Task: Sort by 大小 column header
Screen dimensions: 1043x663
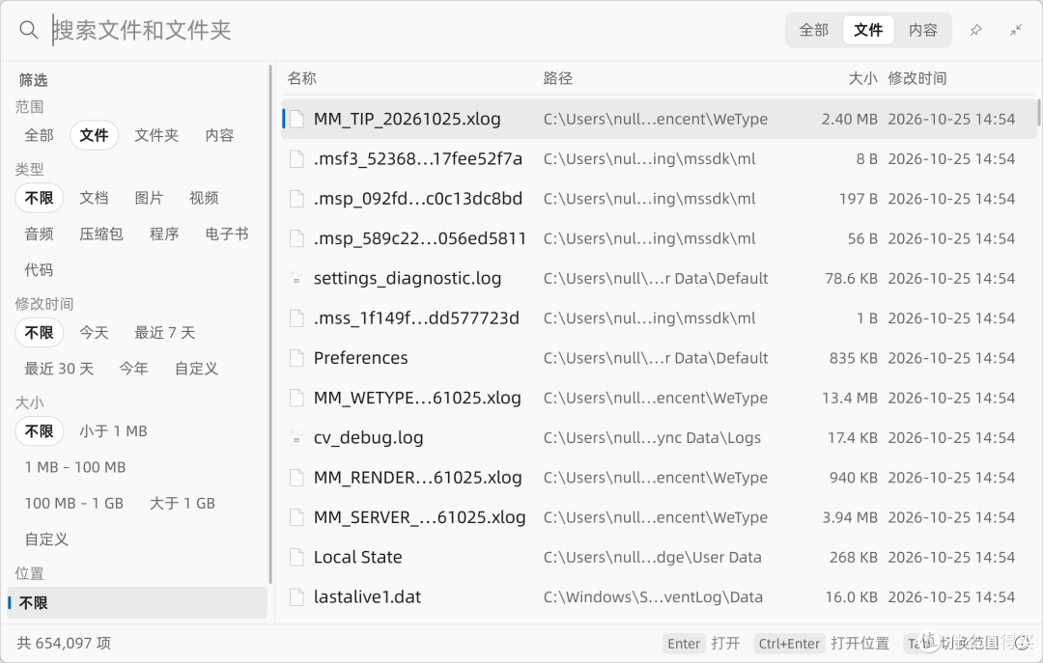Action: pos(862,78)
